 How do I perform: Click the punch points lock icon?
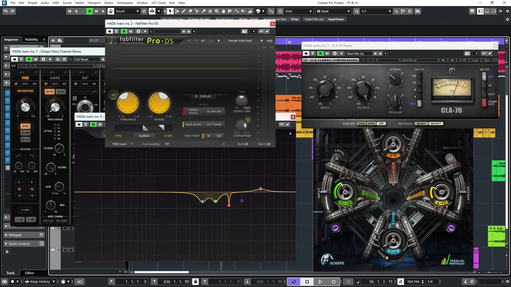[195, 282]
